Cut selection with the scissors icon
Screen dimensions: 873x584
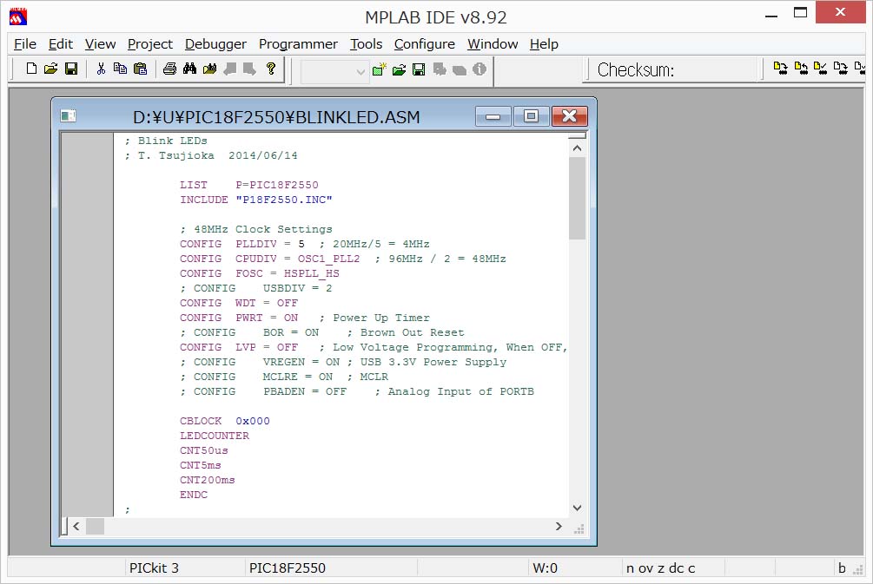point(101,69)
